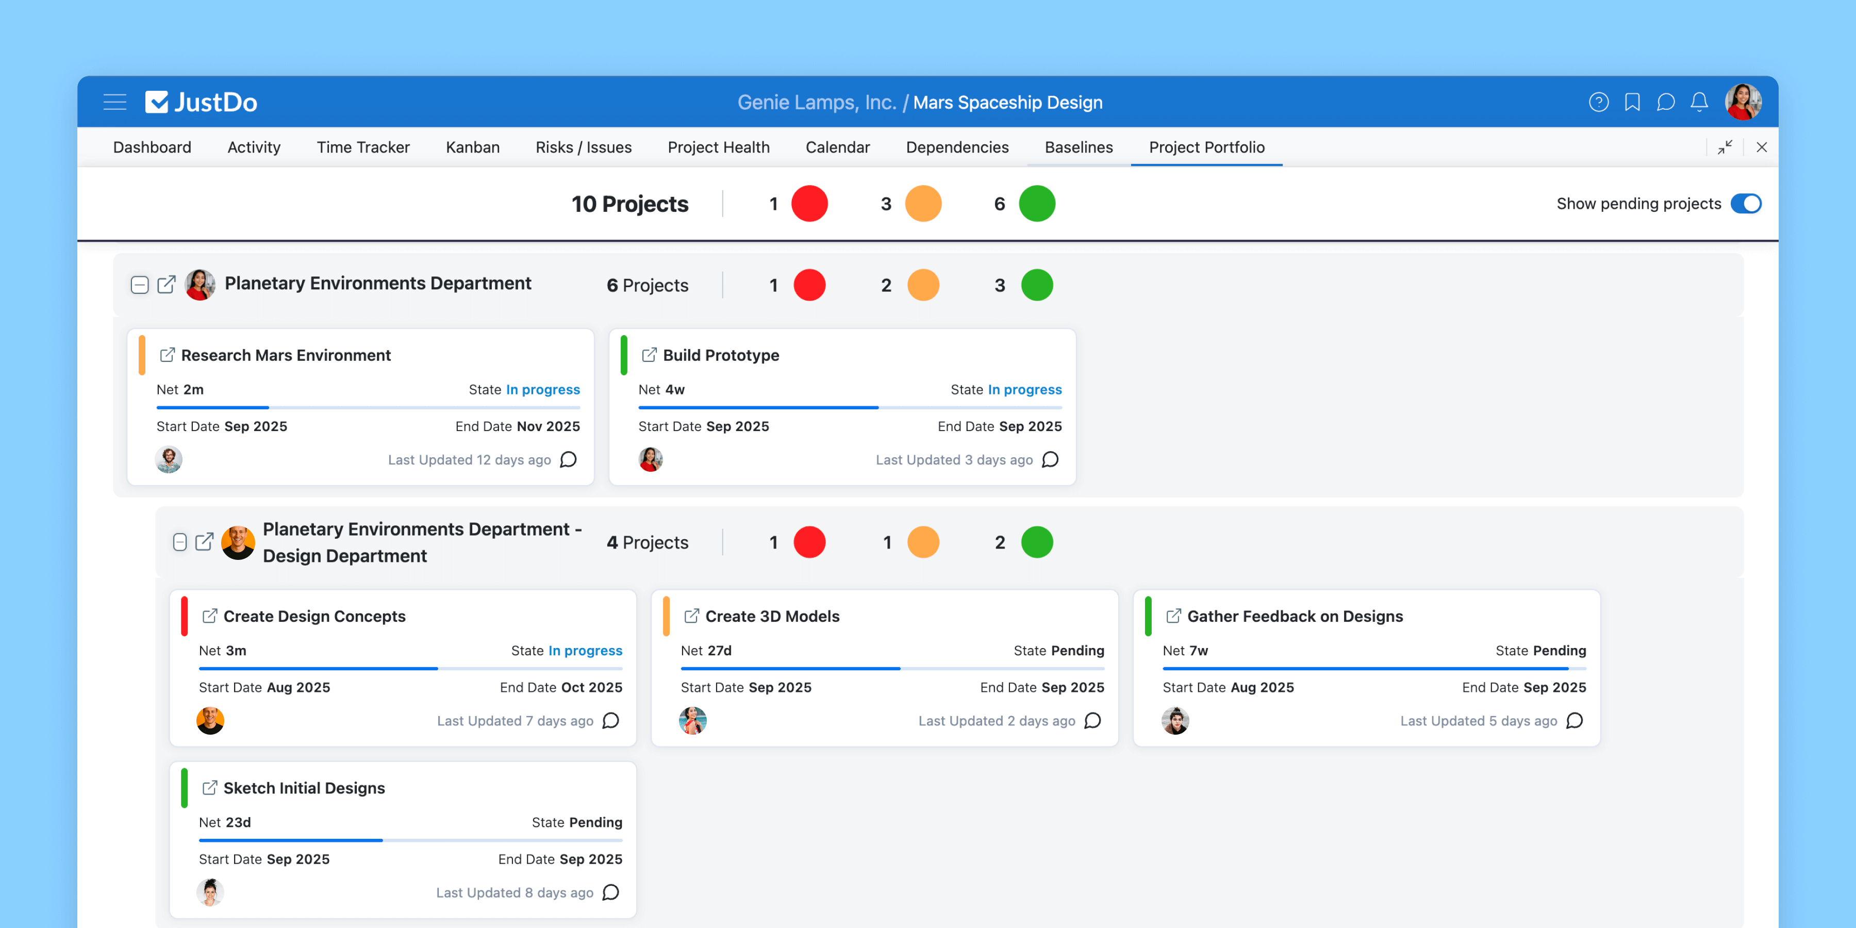Image resolution: width=1856 pixels, height=928 pixels.
Task: Click the red status circle in totals row
Action: coord(809,204)
